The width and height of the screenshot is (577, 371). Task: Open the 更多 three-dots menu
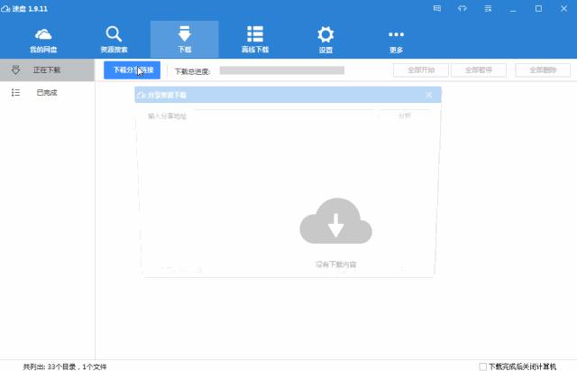397,40
